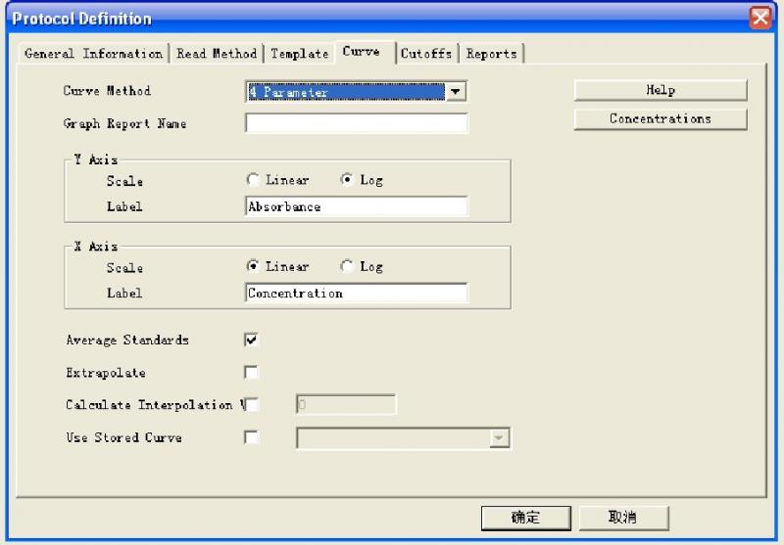Uncheck the Average Standards checkbox
This screenshot has height=545, width=784.
pyautogui.click(x=252, y=340)
